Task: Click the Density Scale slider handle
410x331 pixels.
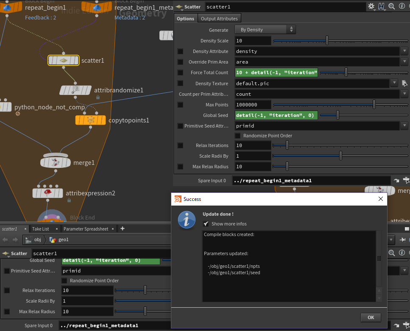Action: pos(327,41)
